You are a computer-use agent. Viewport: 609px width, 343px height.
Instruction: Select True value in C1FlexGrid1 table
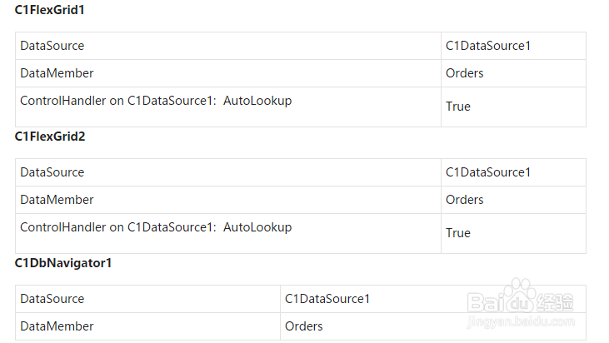coord(458,107)
